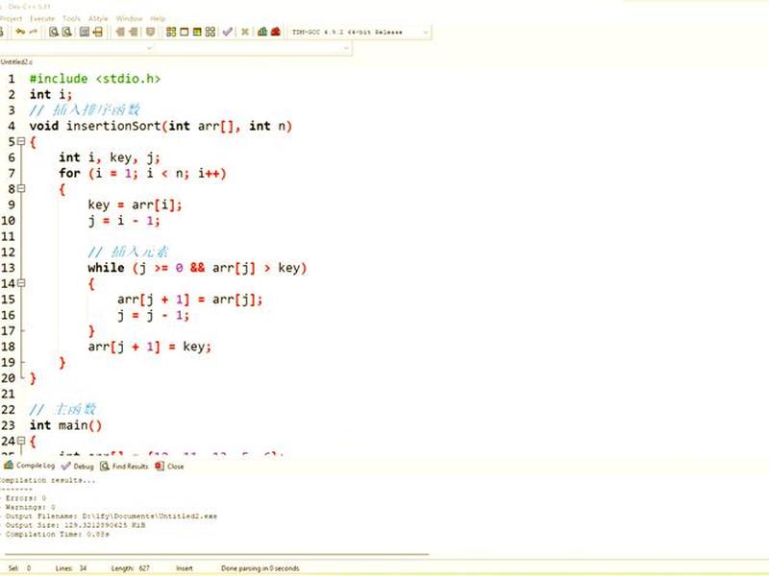This screenshot has width=769, height=576.
Task: Collapse the code fold at line 5
Action: (x=21, y=141)
